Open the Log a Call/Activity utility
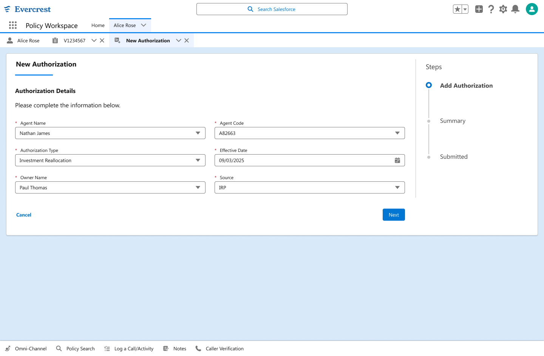Screen dimensions: 544x356 coord(129,348)
